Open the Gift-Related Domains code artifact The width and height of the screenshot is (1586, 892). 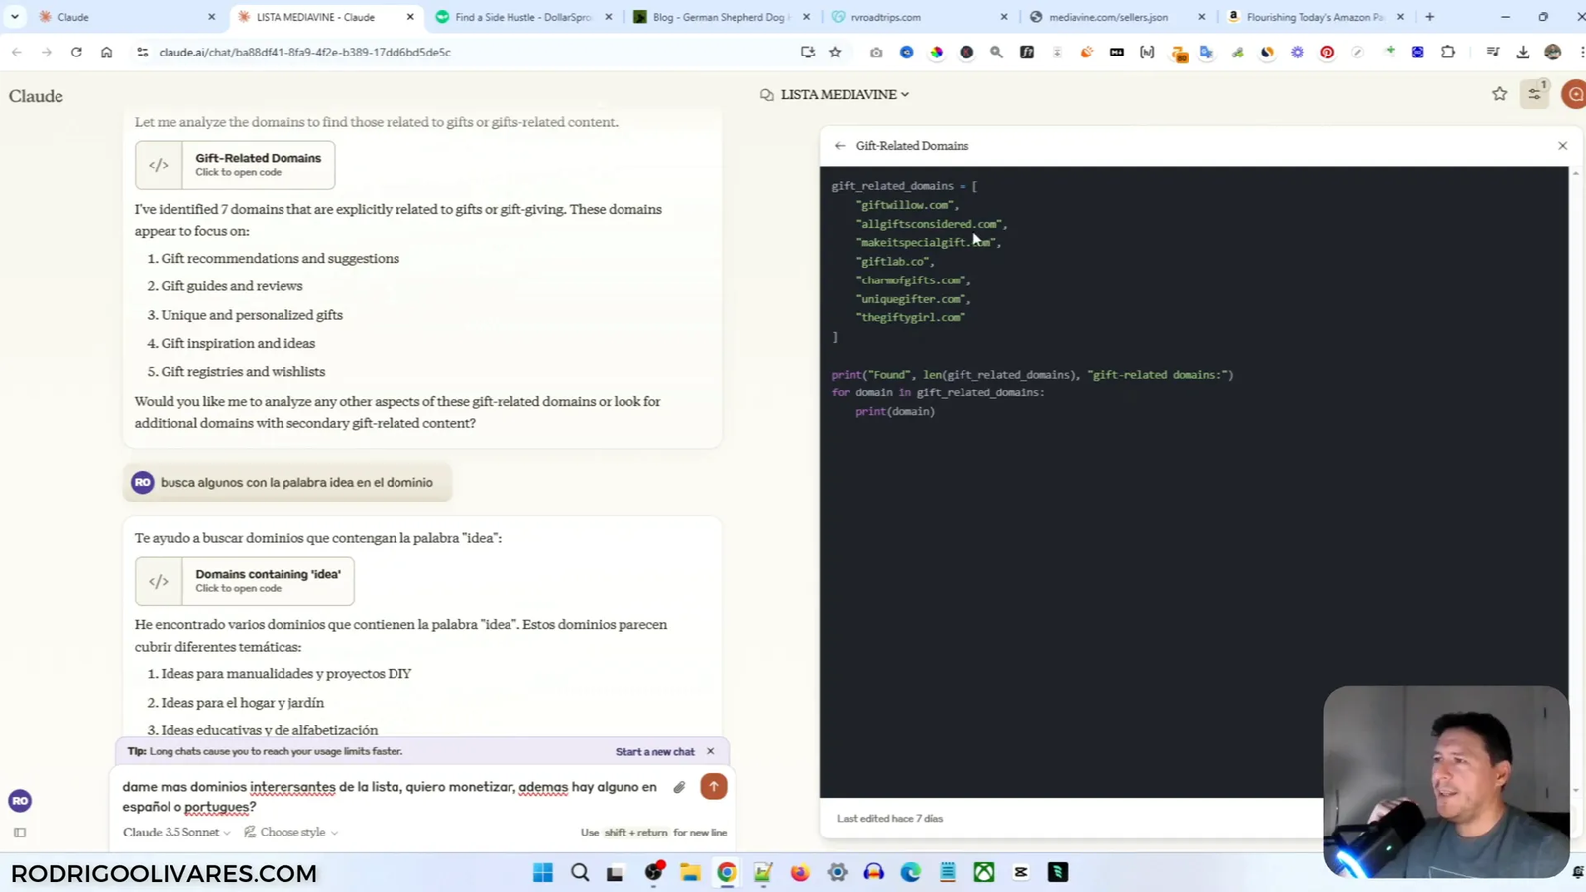235,165
